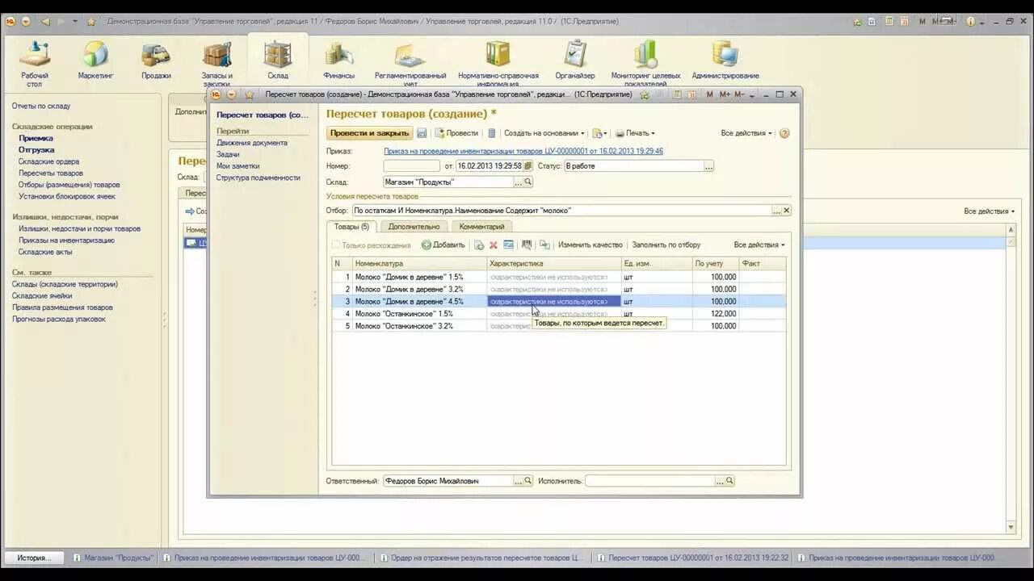Click the back arrow in the main window title bar
1034x581 pixels.
tap(45, 21)
